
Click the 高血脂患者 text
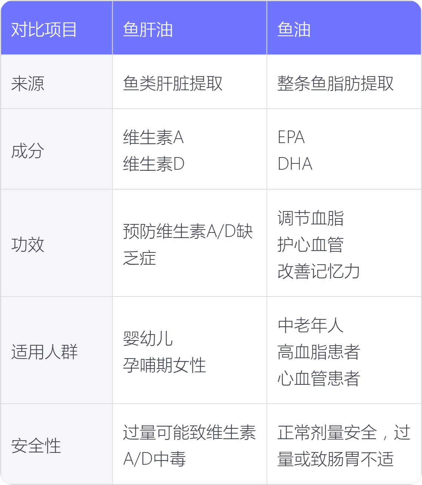319,352
